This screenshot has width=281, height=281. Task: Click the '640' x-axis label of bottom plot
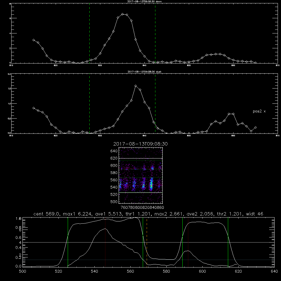click(274, 271)
